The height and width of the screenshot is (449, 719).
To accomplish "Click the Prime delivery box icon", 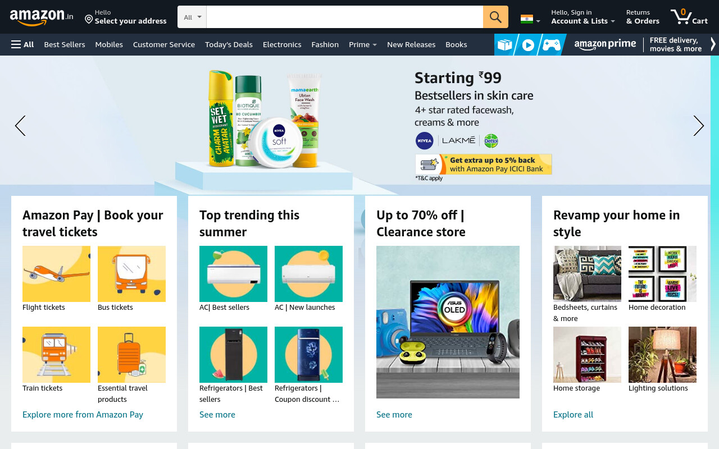I will pyautogui.click(x=505, y=45).
